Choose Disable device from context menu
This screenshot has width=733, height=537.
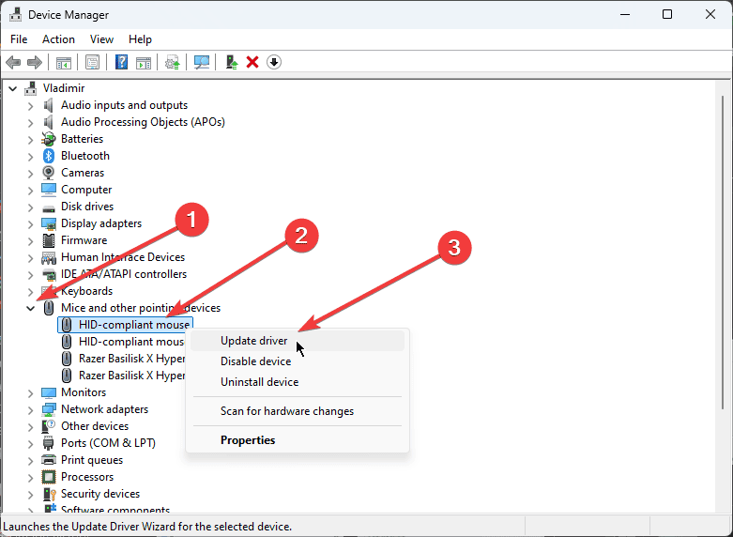pos(298,361)
